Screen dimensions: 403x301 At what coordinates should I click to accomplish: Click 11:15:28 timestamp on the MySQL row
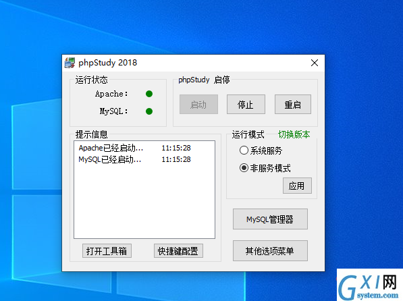[x=176, y=160]
